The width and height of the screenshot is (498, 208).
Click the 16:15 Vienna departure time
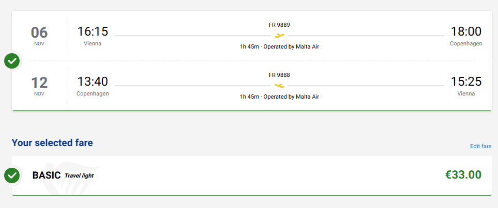click(93, 31)
